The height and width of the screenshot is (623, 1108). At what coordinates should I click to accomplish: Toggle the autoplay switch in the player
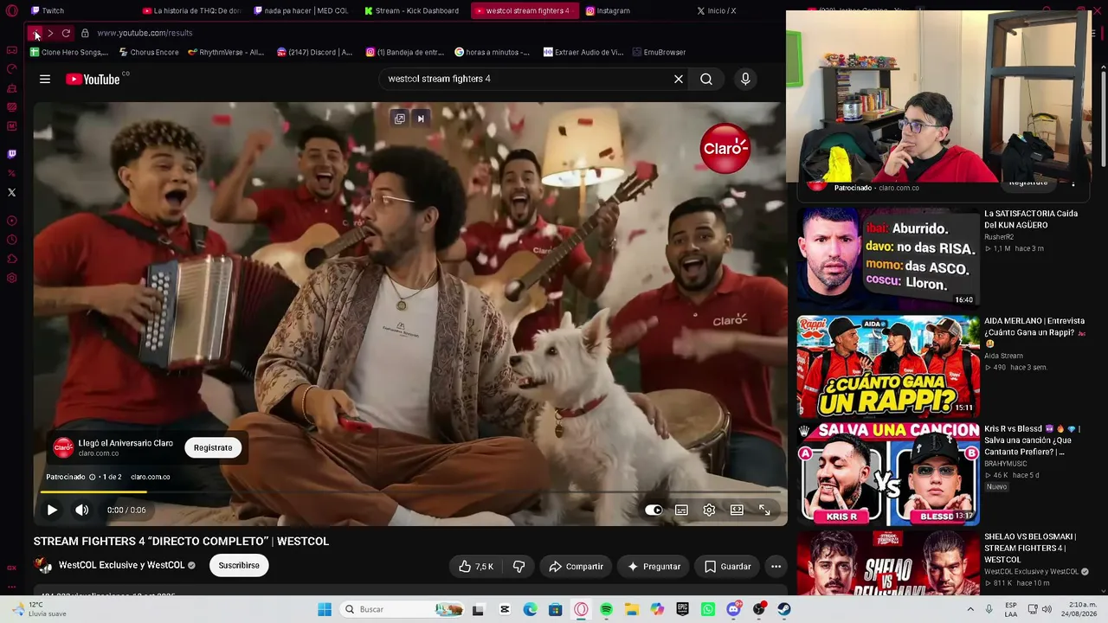[x=654, y=511]
